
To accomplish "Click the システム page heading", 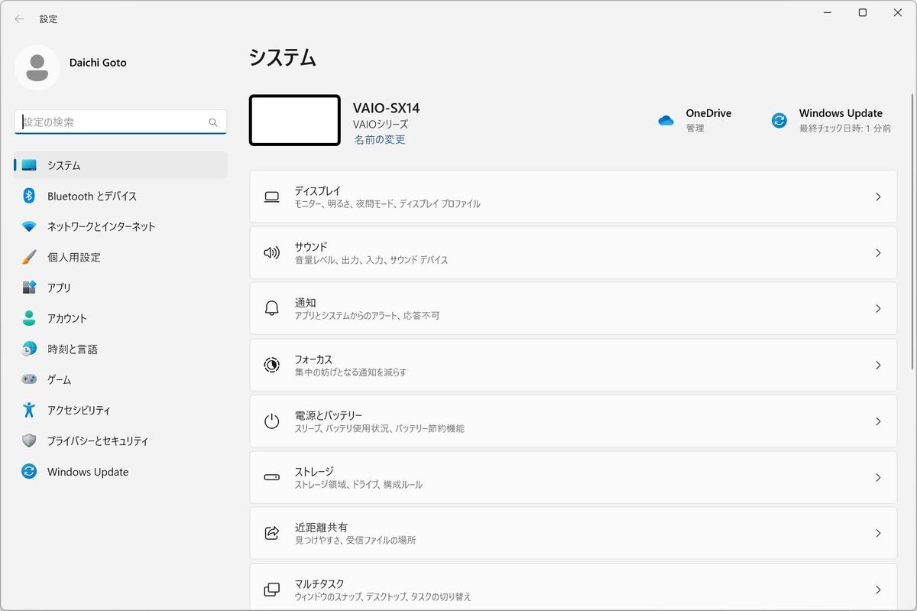I will 282,57.
